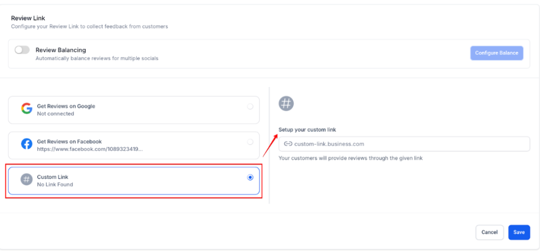Image resolution: width=540 pixels, height=251 pixels.
Task: Click the "Review Link" section heading
Action: [28, 18]
